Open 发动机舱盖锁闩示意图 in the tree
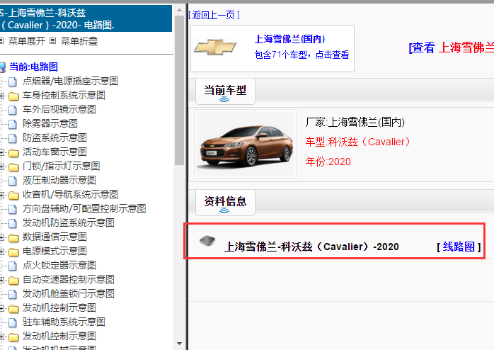The image size is (494, 350). [69, 294]
